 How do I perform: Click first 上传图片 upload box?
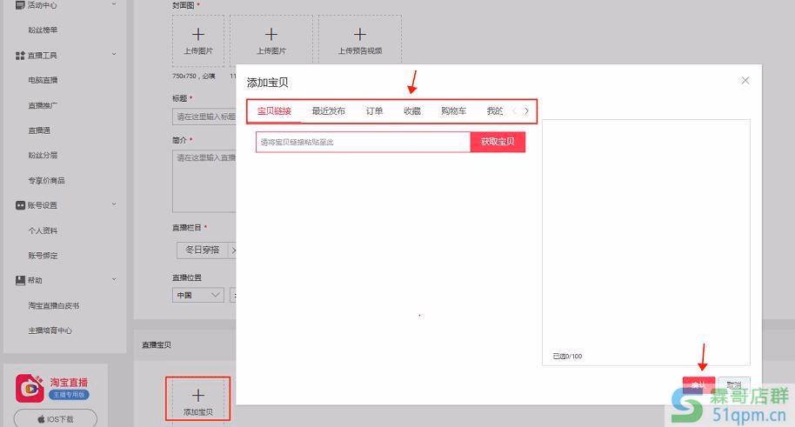198,41
